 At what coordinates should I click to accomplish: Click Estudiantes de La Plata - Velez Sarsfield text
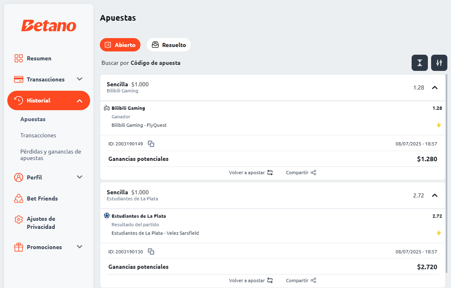point(155,233)
